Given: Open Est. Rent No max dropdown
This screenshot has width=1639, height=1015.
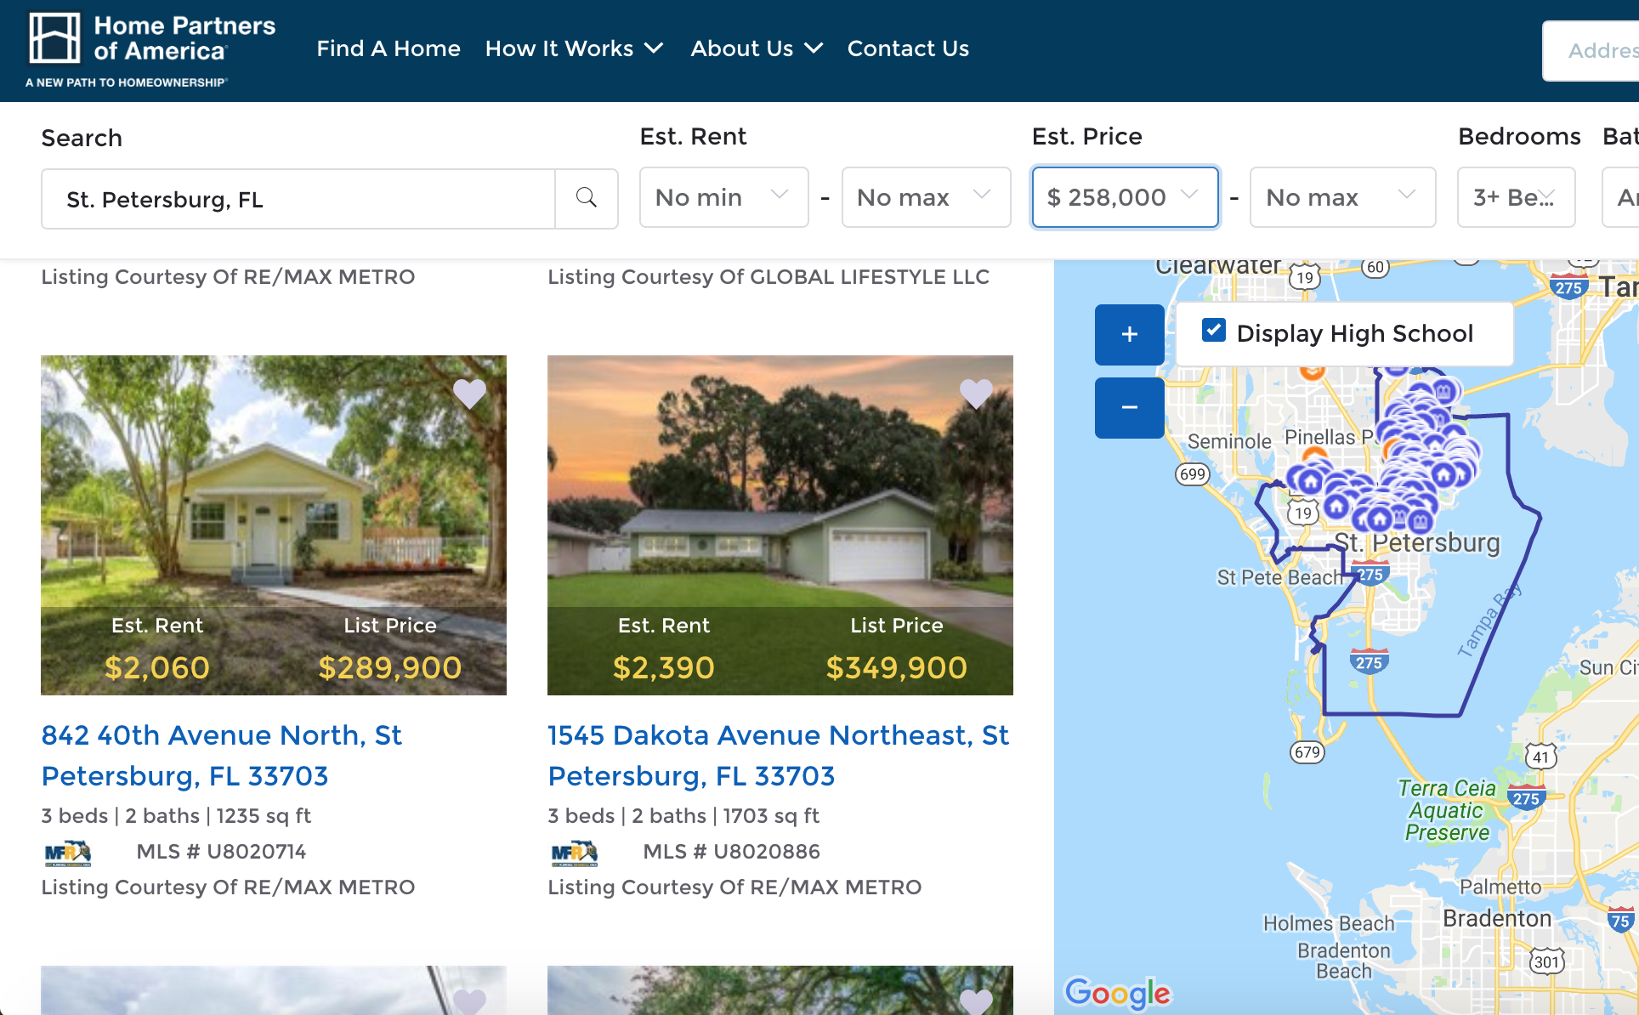Looking at the screenshot, I should (x=925, y=198).
